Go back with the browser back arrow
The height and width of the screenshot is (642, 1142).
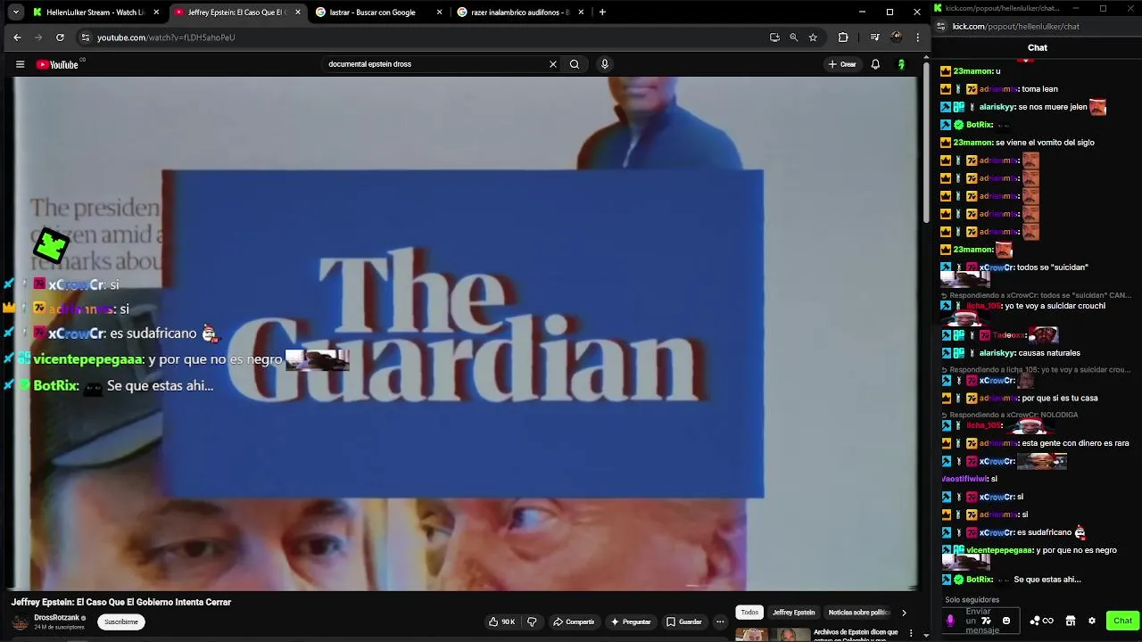click(x=17, y=37)
